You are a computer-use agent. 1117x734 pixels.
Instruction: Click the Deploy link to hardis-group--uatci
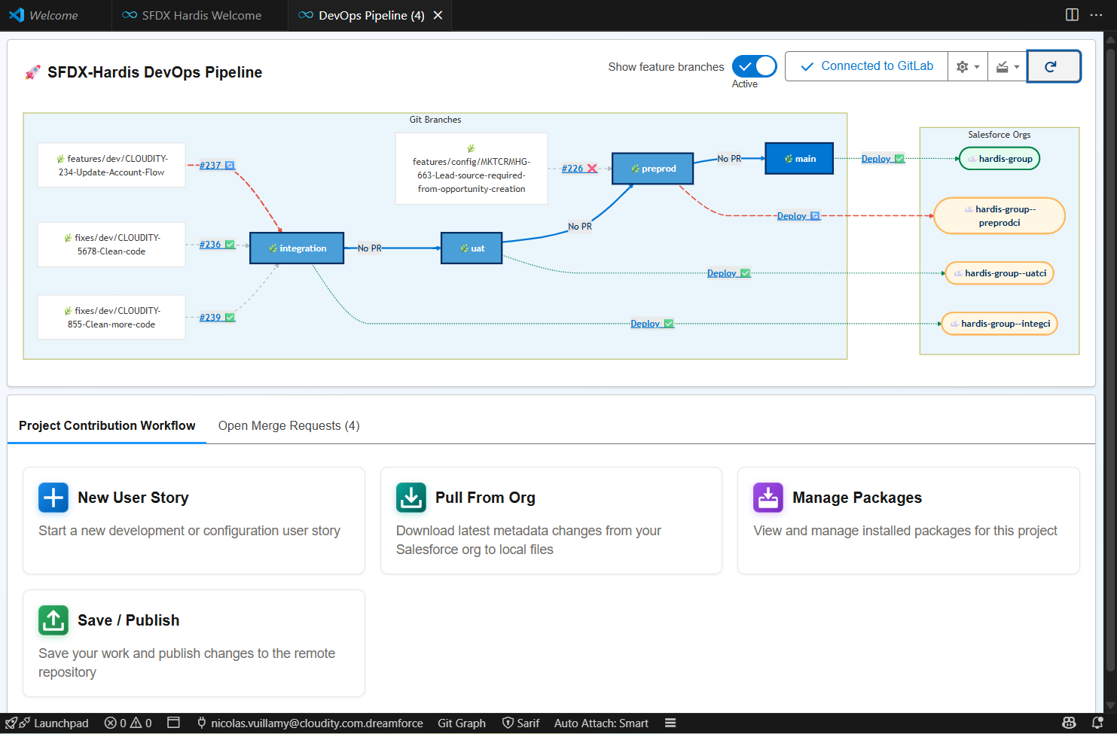(722, 273)
